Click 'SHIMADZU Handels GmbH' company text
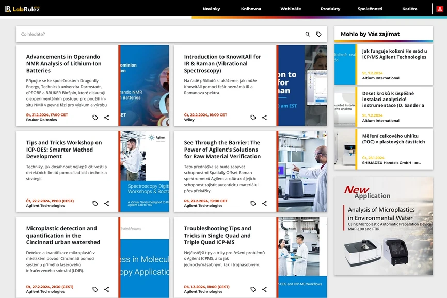The image size is (447, 298). 391,163
